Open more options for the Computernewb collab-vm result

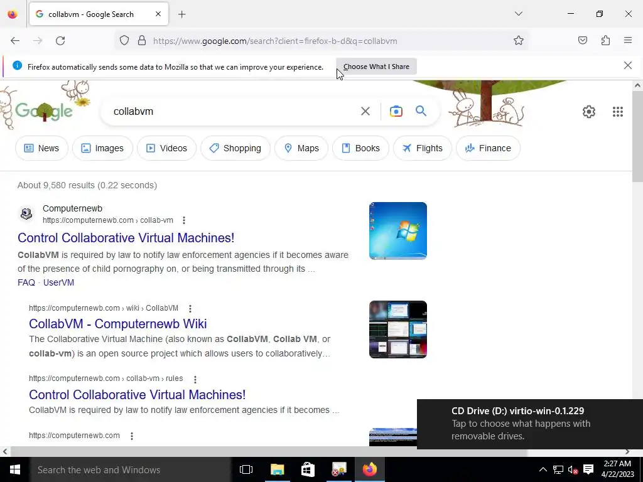[184, 220]
